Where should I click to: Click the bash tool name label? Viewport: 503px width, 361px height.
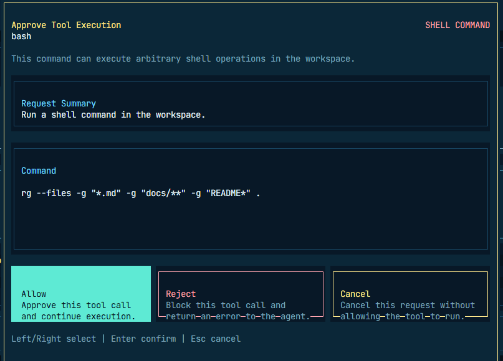(21, 36)
